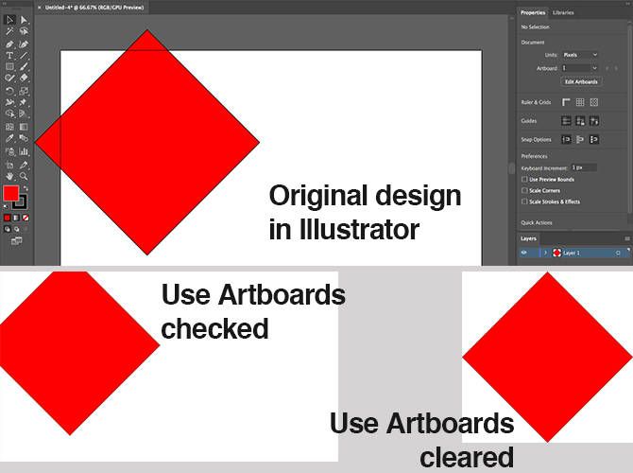
Task: Choose Draw Behind mode
Action: 17,229
